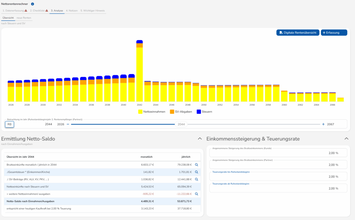Select the neue Renten sub-tab
This screenshot has height=220, width=355.
tap(24, 18)
